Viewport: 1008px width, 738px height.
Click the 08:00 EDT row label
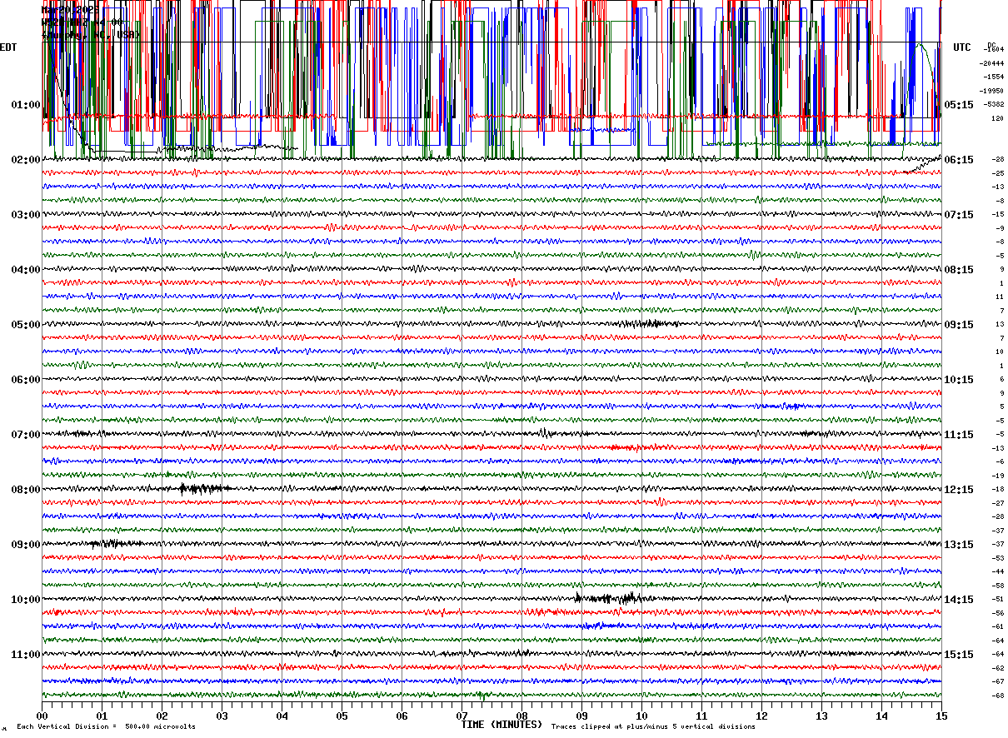pyautogui.click(x=25, y=490)
